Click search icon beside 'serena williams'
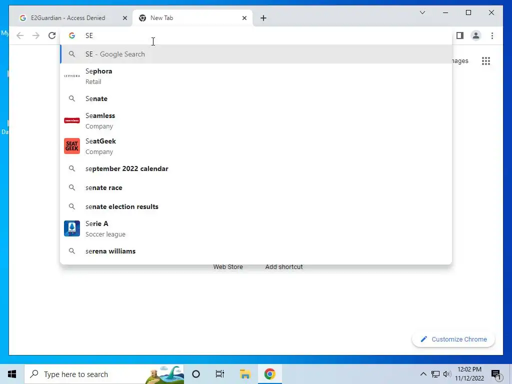512x384 pixels. [x=72, y=251]
